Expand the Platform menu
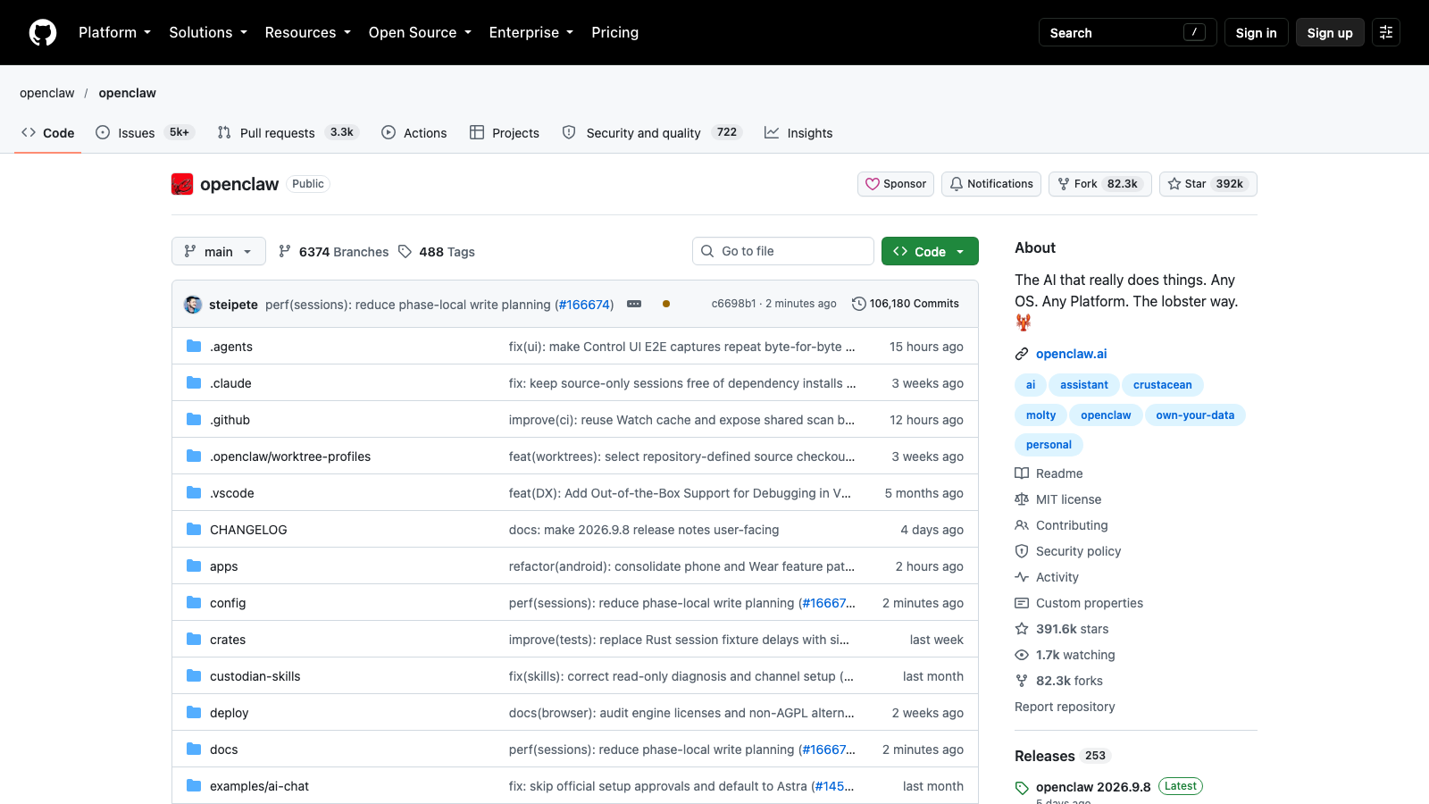This screenshot has width=1429, height=804. pyautogui.click(x=114, y=32)
